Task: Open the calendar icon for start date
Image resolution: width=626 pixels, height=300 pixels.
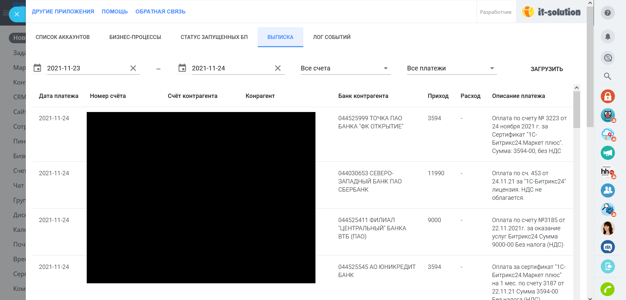Action: pyautogui.click(x=38, y=68)
